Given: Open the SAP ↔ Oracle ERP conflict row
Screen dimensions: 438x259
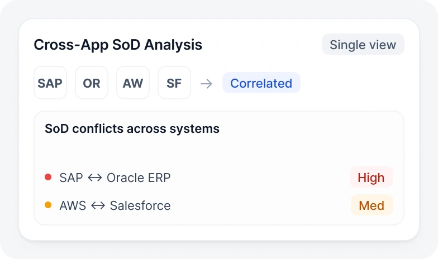Looking at the screenshot, I should pyautogui.click(x=219, y=178).
